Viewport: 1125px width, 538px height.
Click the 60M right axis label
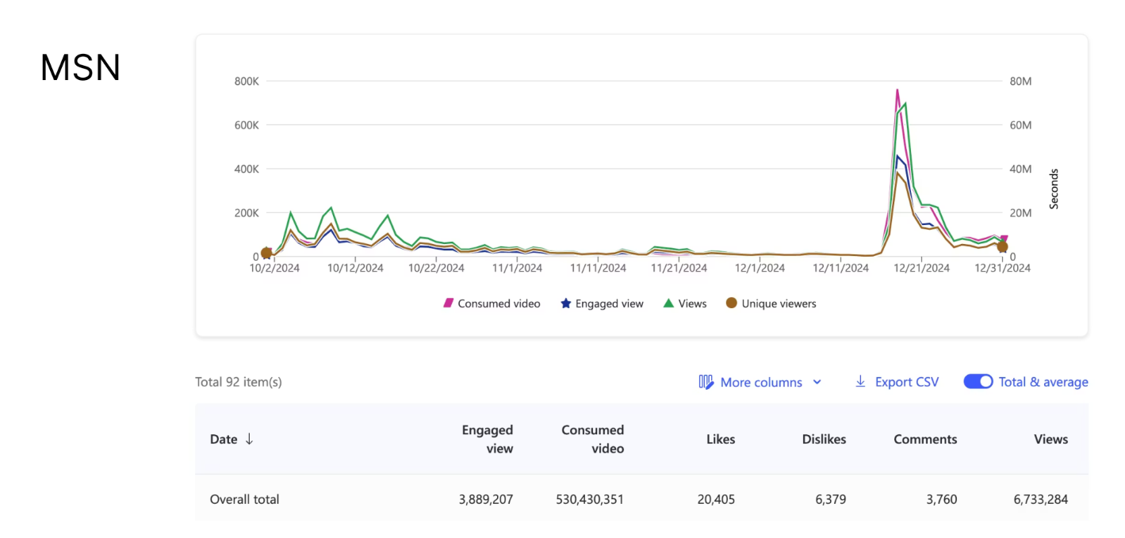pyautogui.click(x=1020, y=125)
